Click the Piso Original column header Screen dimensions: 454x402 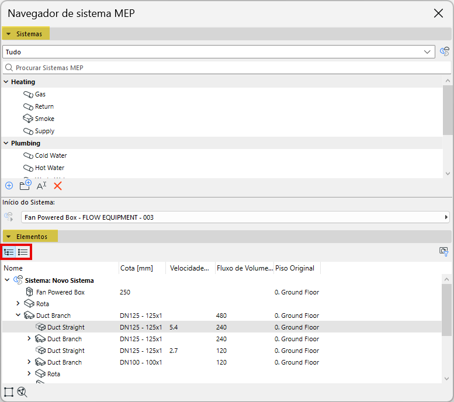pyautogui.click(x=297, y=268)
